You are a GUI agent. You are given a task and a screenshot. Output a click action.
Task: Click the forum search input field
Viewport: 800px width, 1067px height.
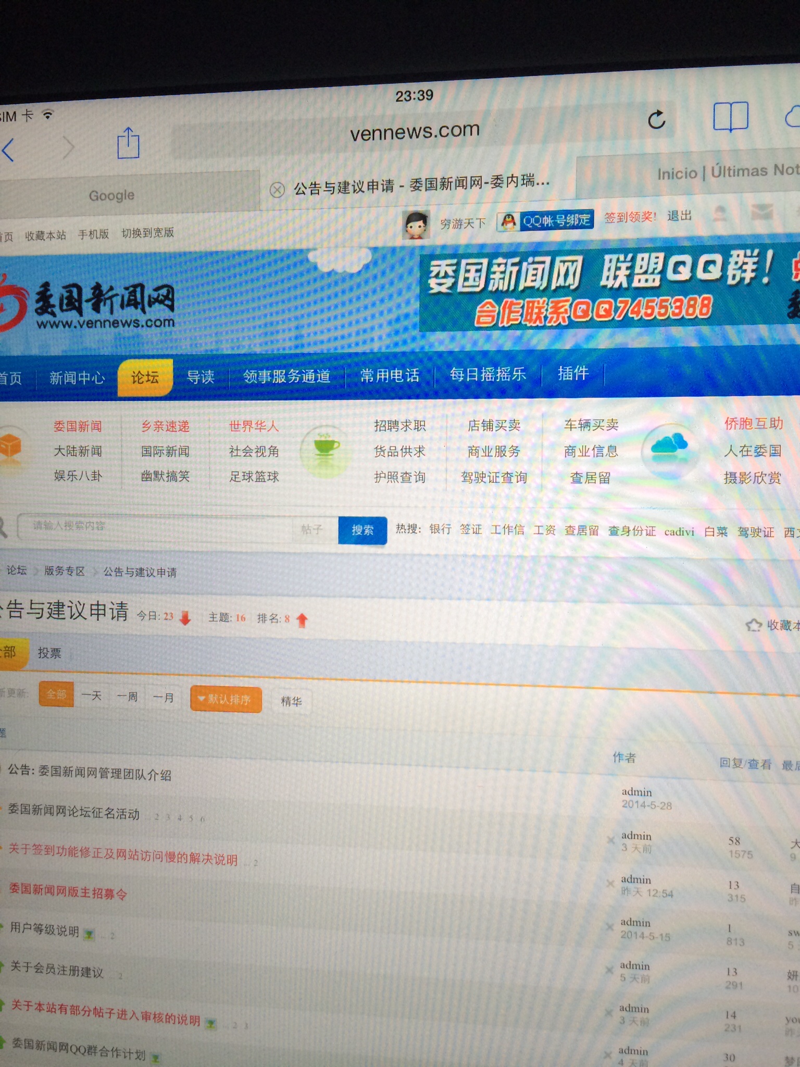[155, 527]
